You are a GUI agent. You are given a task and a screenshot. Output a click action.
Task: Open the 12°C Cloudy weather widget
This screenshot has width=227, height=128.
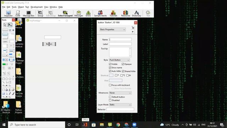click(170, 125)
